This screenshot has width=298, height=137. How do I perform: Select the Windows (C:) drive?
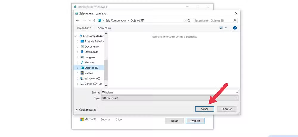click(92, 78)
